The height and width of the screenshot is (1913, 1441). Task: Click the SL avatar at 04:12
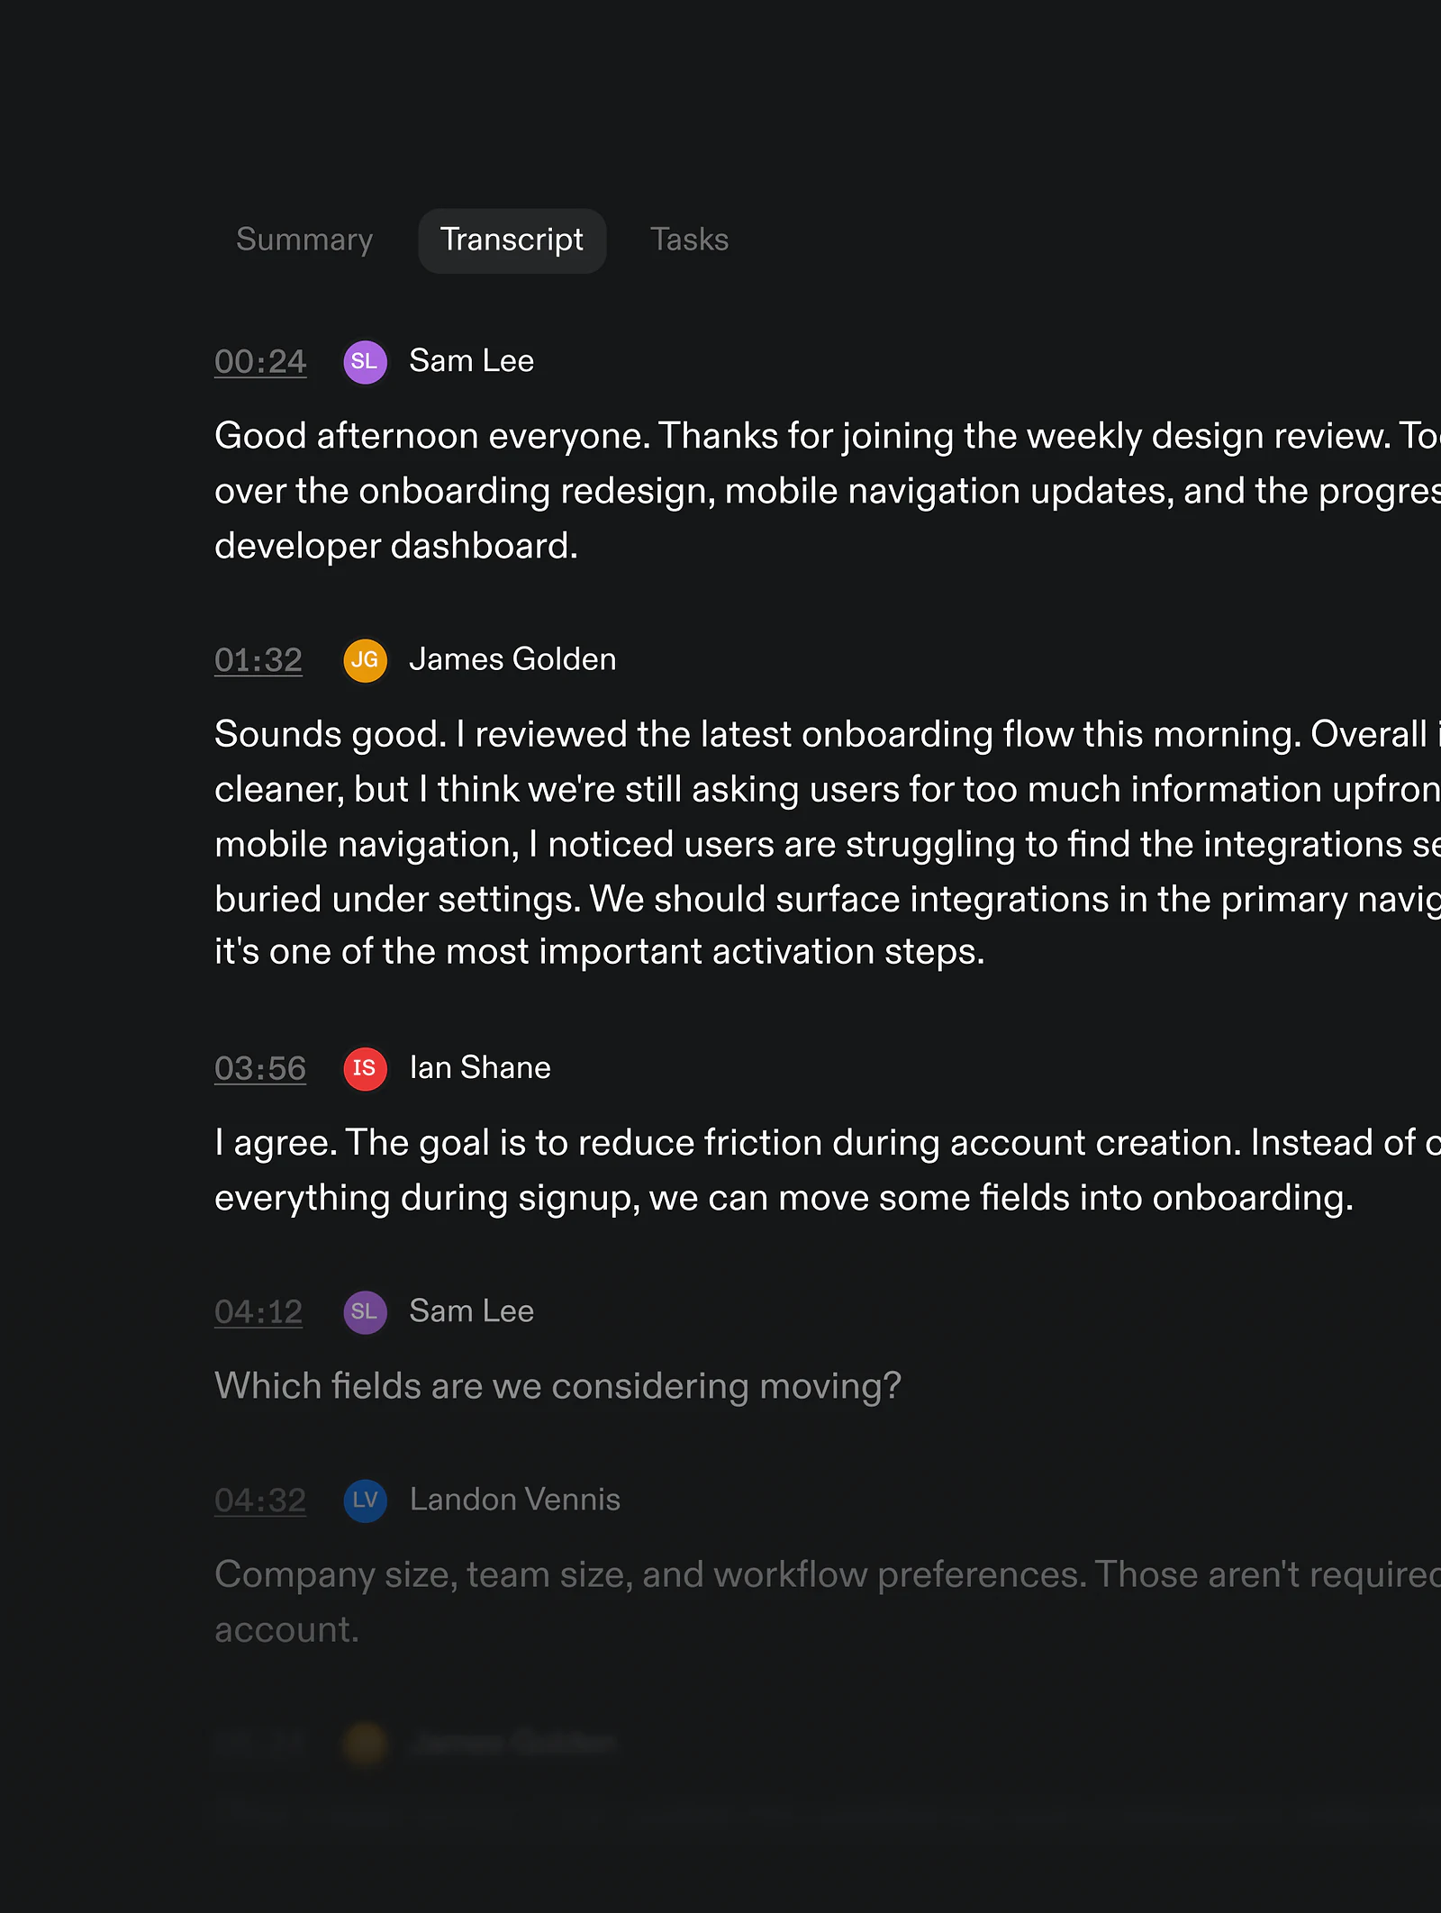365,1311
